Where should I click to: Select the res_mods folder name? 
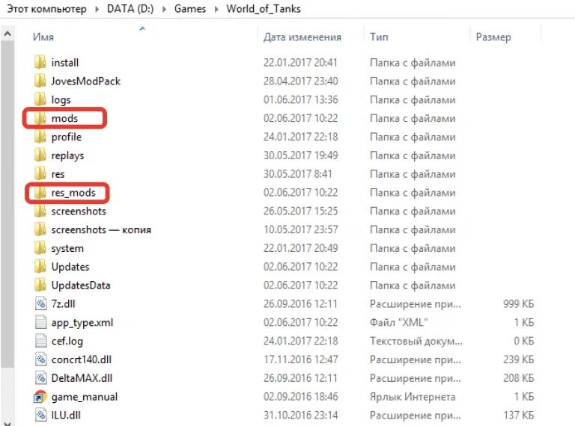point(73,193)
